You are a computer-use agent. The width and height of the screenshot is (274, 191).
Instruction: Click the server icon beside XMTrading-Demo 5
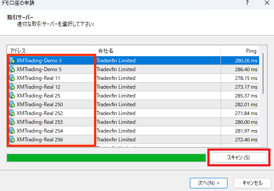click(12, 69)
